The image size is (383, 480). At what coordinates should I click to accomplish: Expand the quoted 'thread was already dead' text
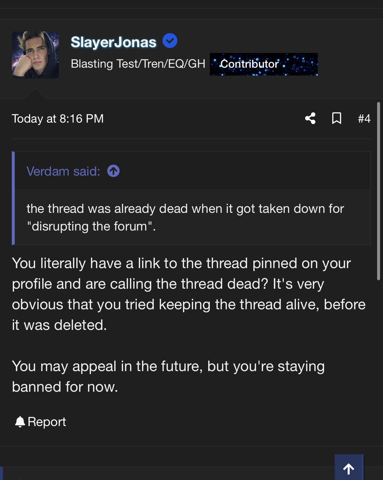point(185,217)
